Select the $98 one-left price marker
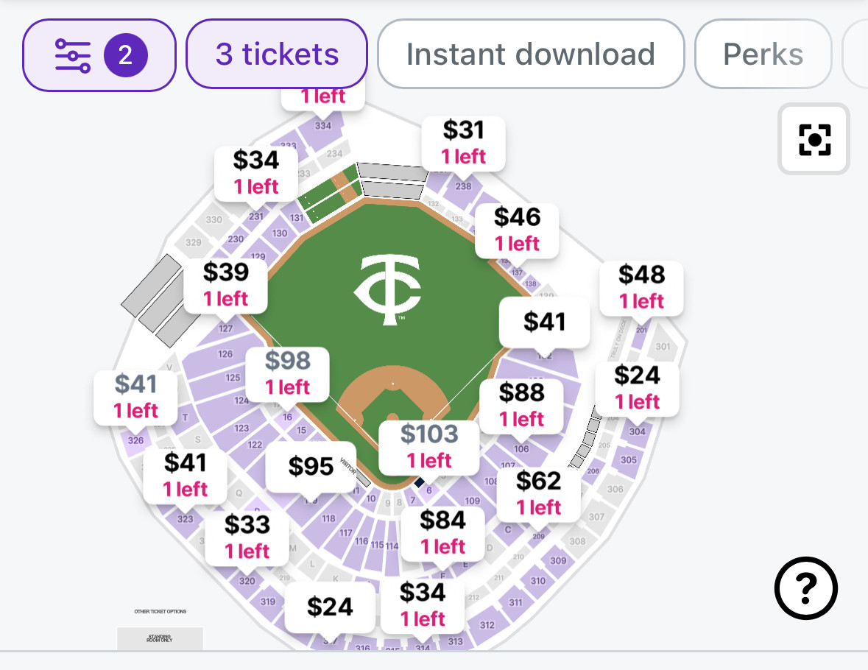Image resolution: width=868 pixels, height=670 pixels. click(287, 373)
